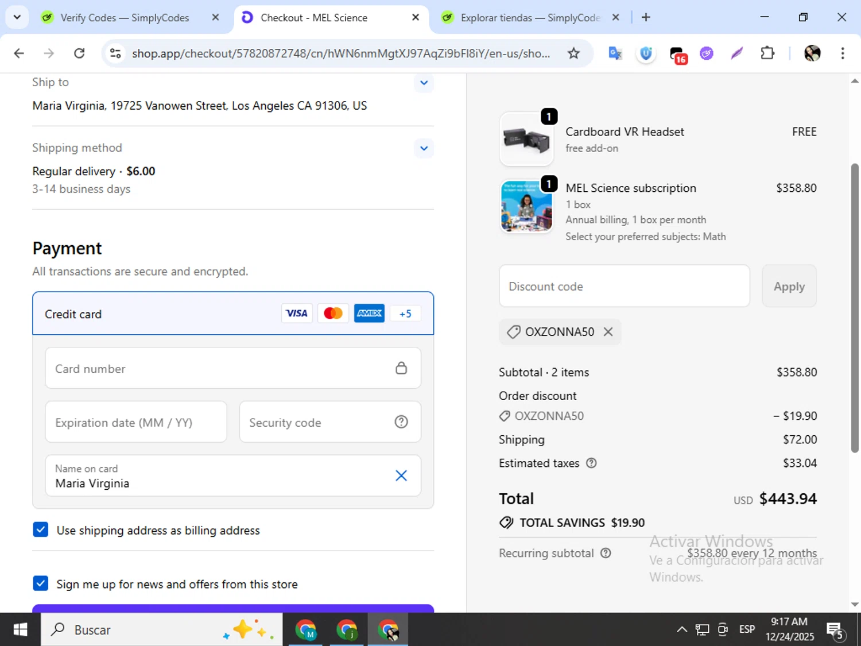Uncheck Sign me up for news and offers
861x646 pixels.
click(x=41, y=583)
